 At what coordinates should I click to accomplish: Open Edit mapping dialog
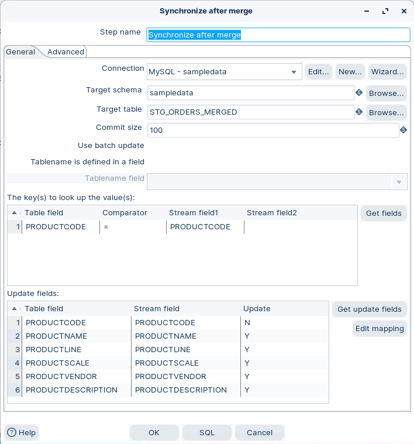click(379, 329)
